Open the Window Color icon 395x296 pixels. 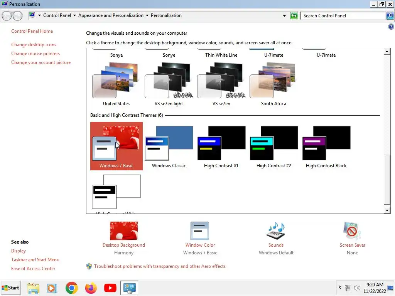point(200,230)
